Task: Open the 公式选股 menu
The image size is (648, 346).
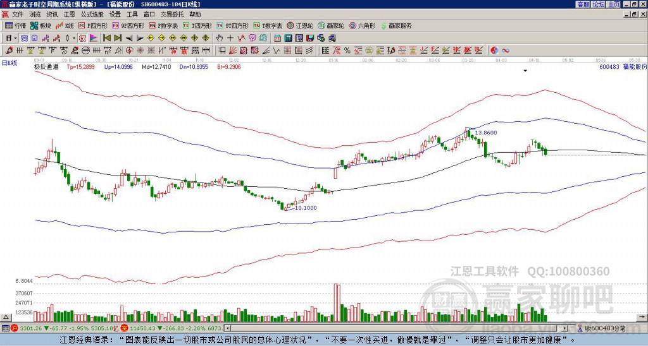Action: [92, 15]
